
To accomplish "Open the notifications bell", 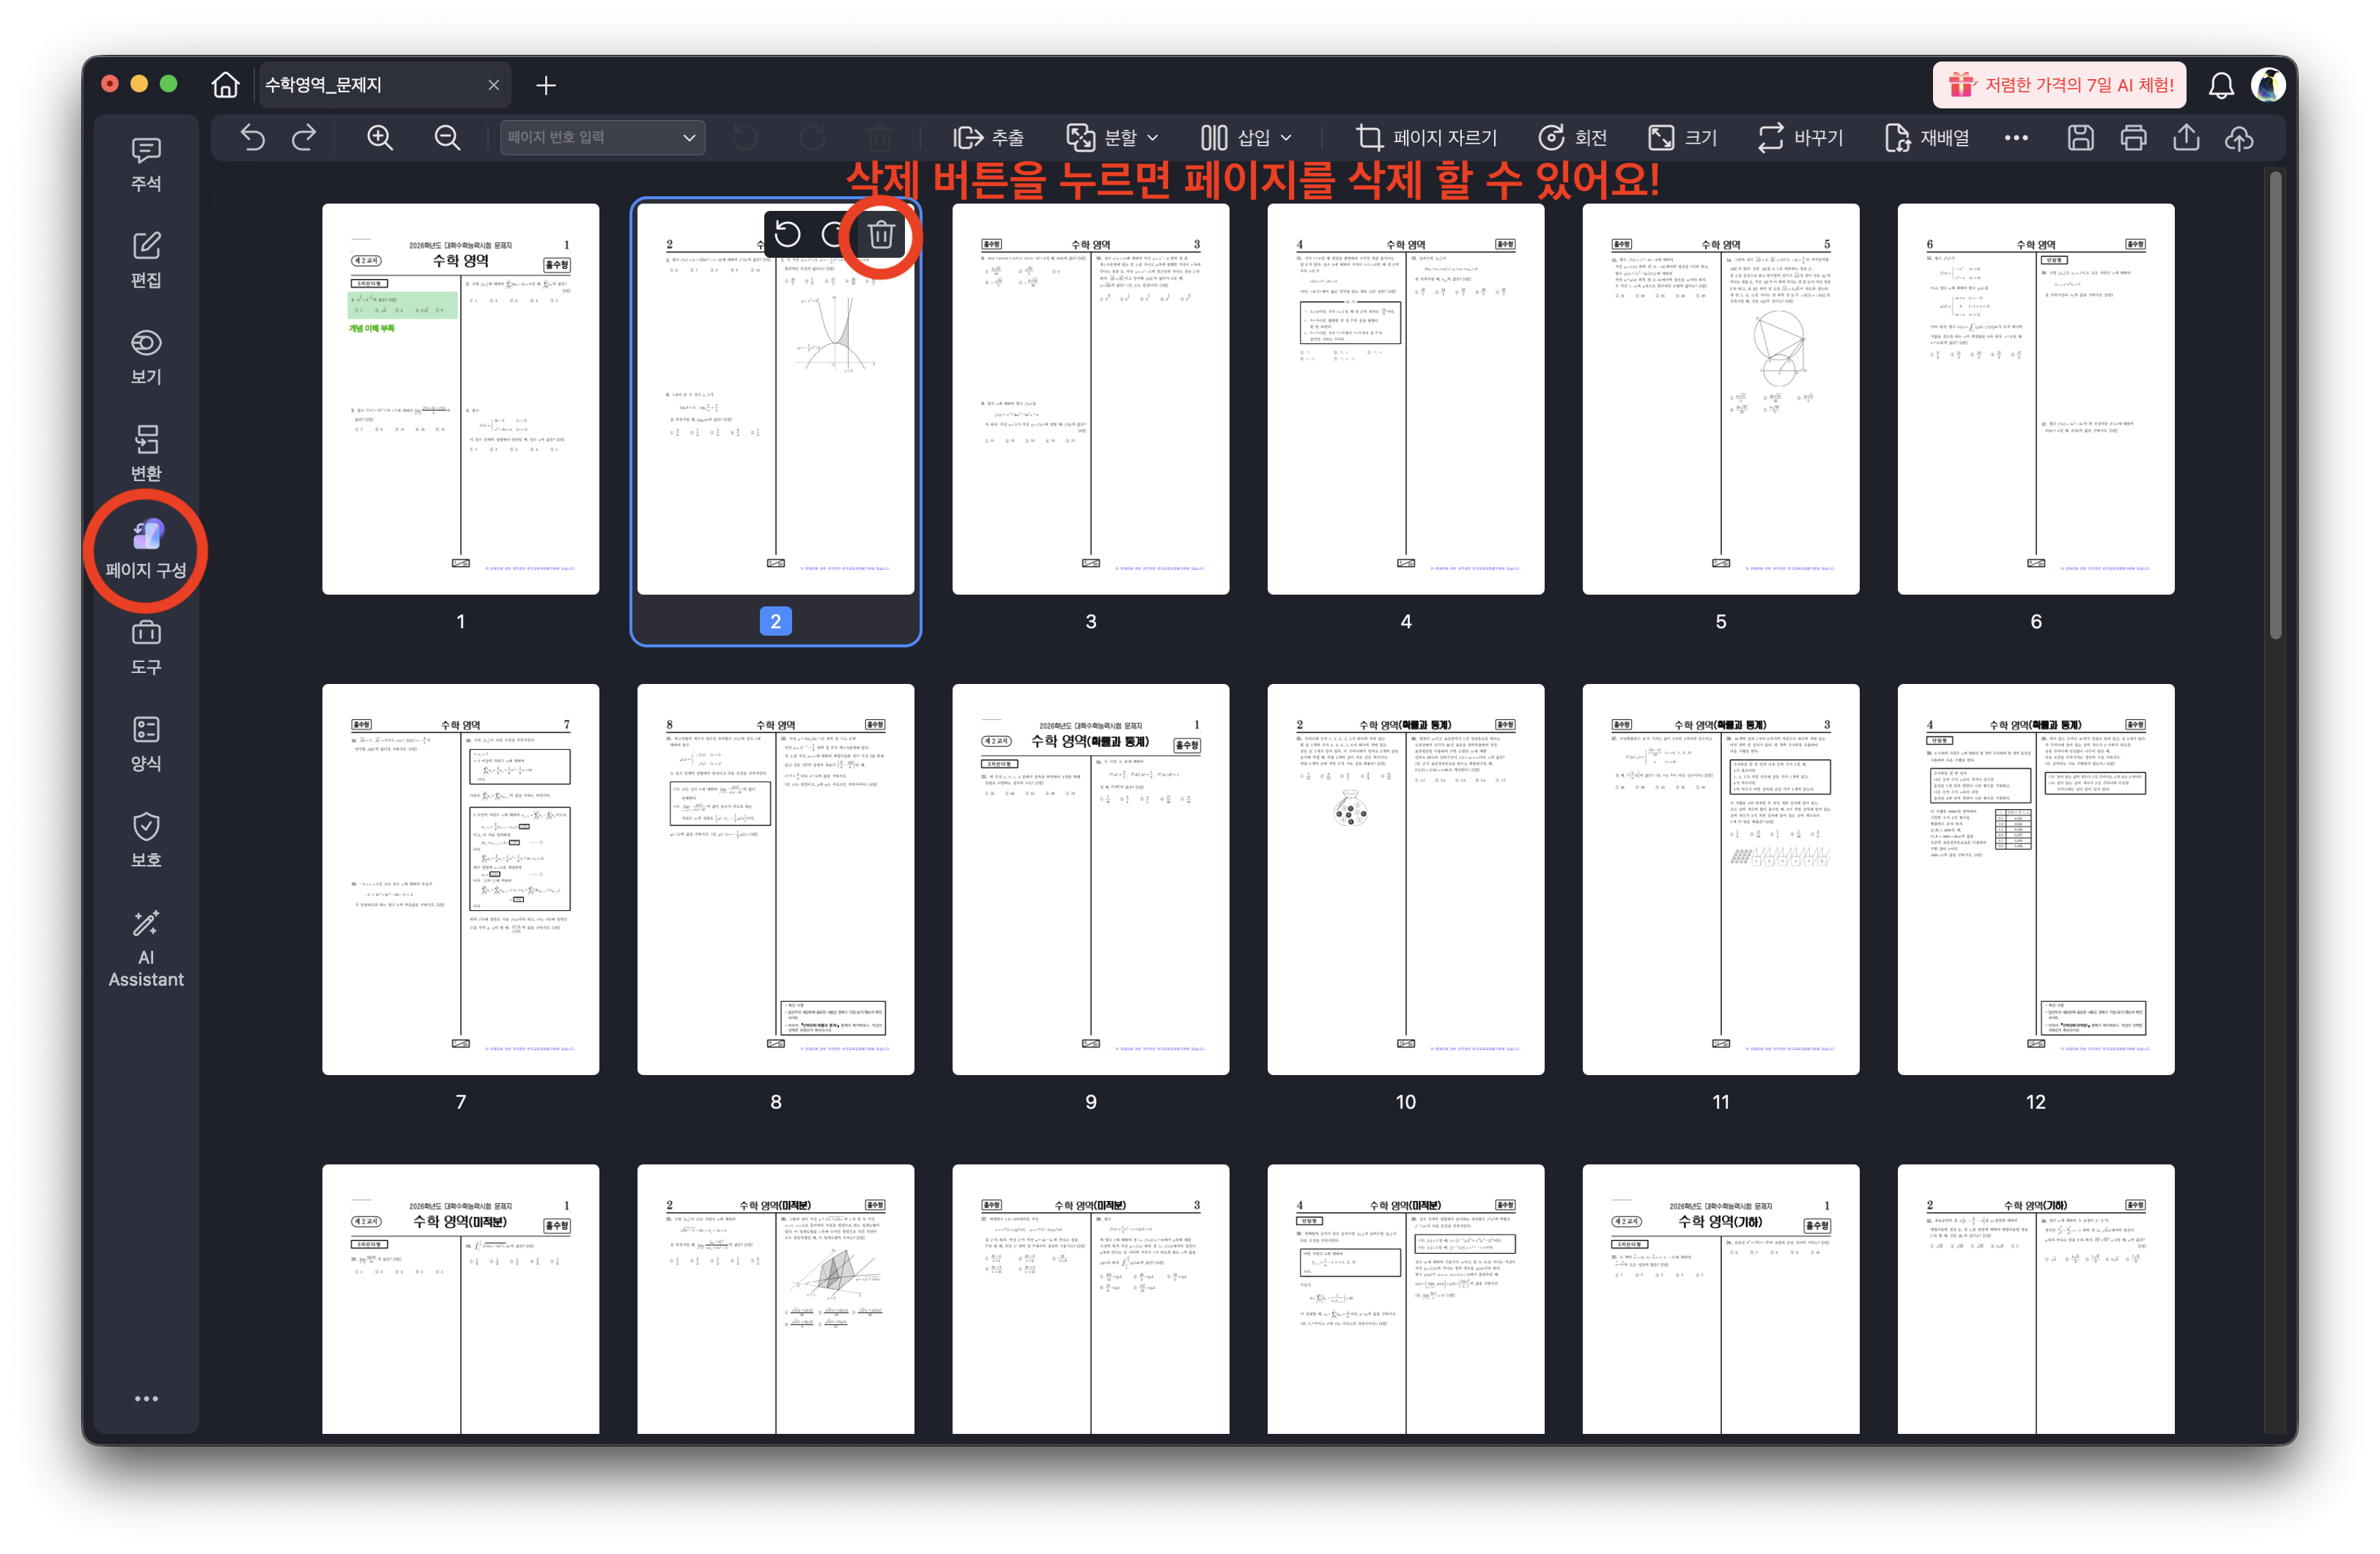I will 2221,86.
